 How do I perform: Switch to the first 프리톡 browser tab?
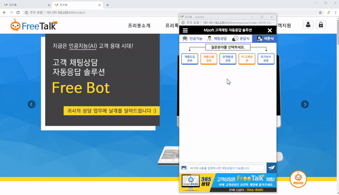pyautogui.click(x=26, y=5)
